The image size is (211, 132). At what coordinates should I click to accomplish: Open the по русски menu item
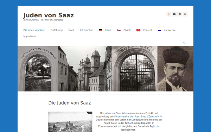(x=170, y=30)
